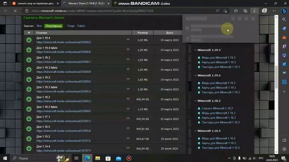Close the Macaw's Doors browser tab
This screenshot has width=289, height=162.
tap(108, 4)
